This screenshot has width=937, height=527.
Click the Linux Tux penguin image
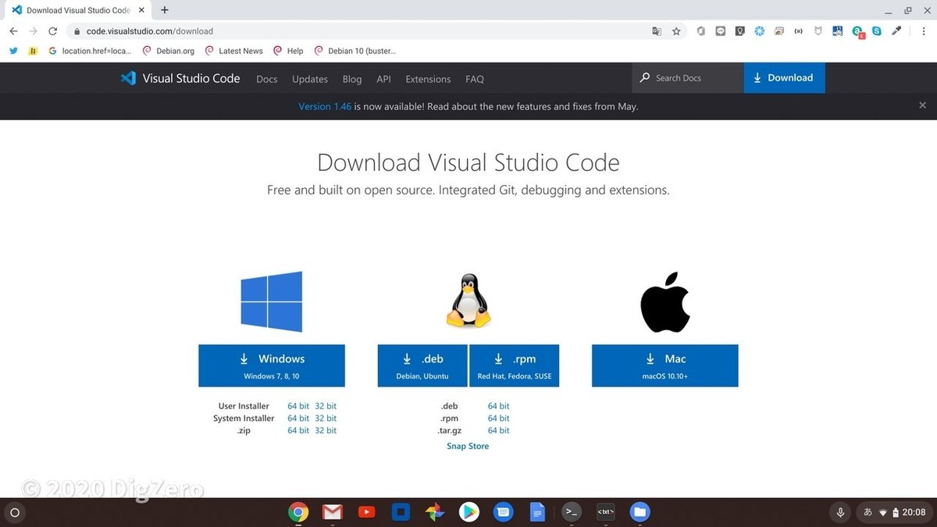[468, 301]
